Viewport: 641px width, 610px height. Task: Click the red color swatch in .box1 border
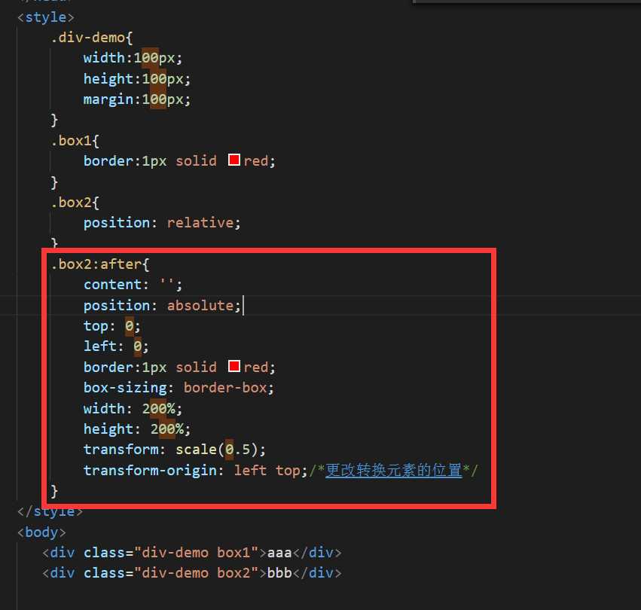click(234, 160)
